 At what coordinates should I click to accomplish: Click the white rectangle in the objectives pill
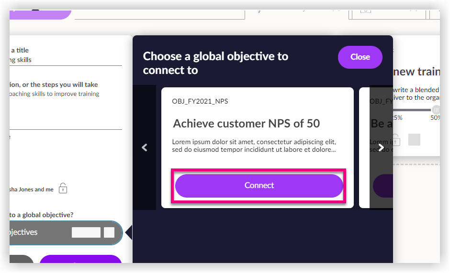[86, 232]
